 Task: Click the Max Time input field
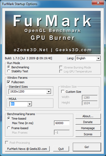coord(62,123)
